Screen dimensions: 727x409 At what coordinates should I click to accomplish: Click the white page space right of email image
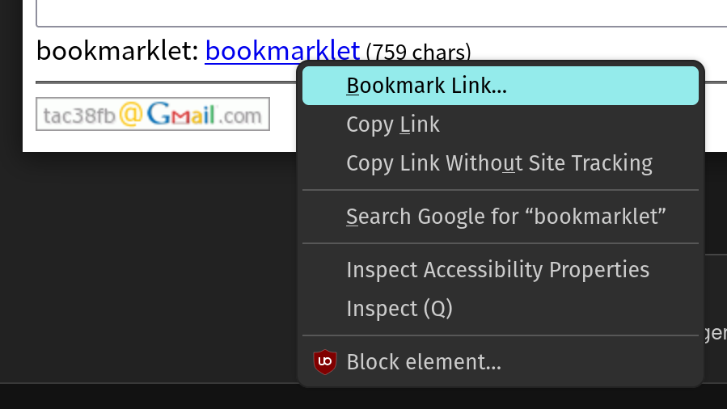point(283,129)
